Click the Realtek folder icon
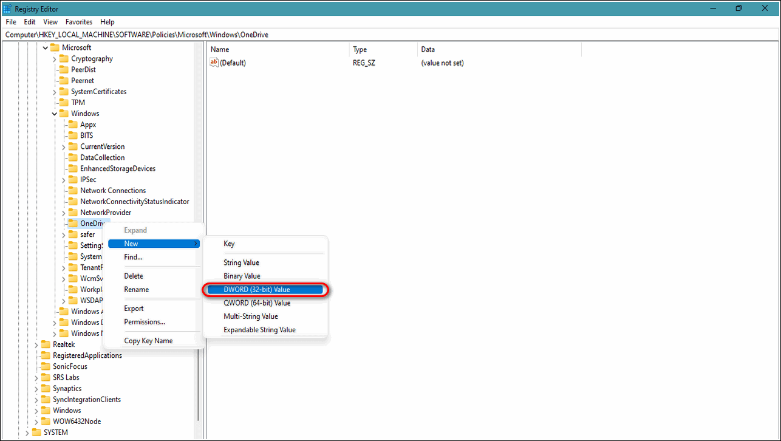Screen dimensions: 781x441 pyautogui.click(x=46, y=344)
